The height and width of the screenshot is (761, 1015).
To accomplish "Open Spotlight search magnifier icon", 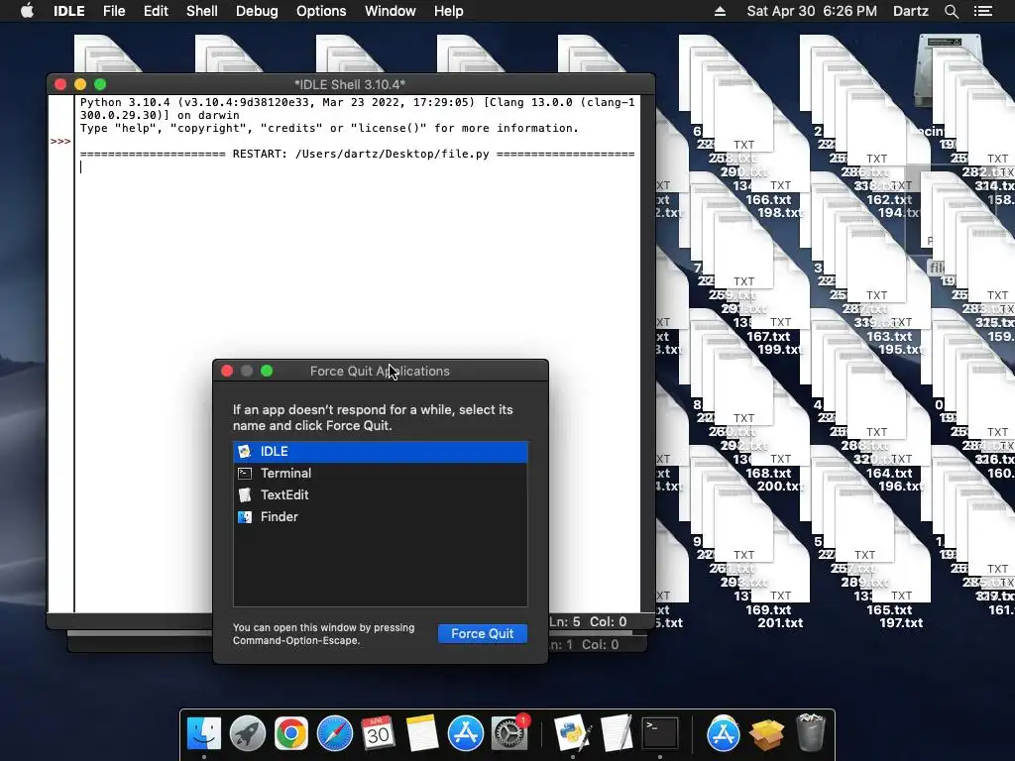I will click(x=951, y=11).
